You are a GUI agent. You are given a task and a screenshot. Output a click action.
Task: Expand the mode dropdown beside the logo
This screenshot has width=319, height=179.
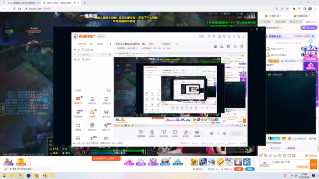pos(101,36)
